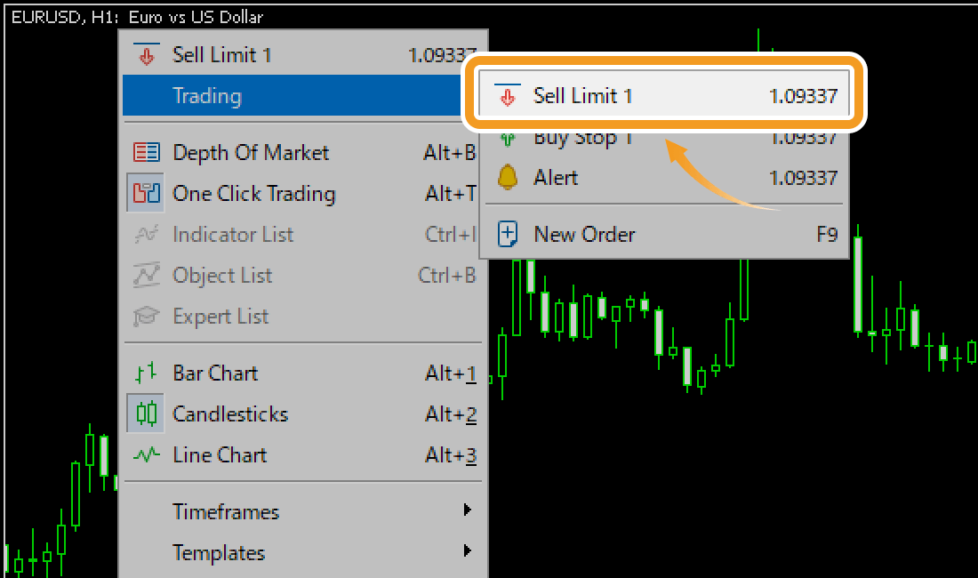The image size is (978, 578).
Task: Select Object List from the menu
Action: coord(222,275)
